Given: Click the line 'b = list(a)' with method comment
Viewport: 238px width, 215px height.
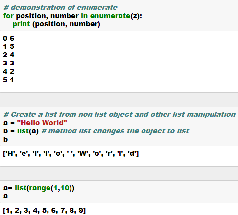Looking at the screenshot, I should [x=96, y=131].
